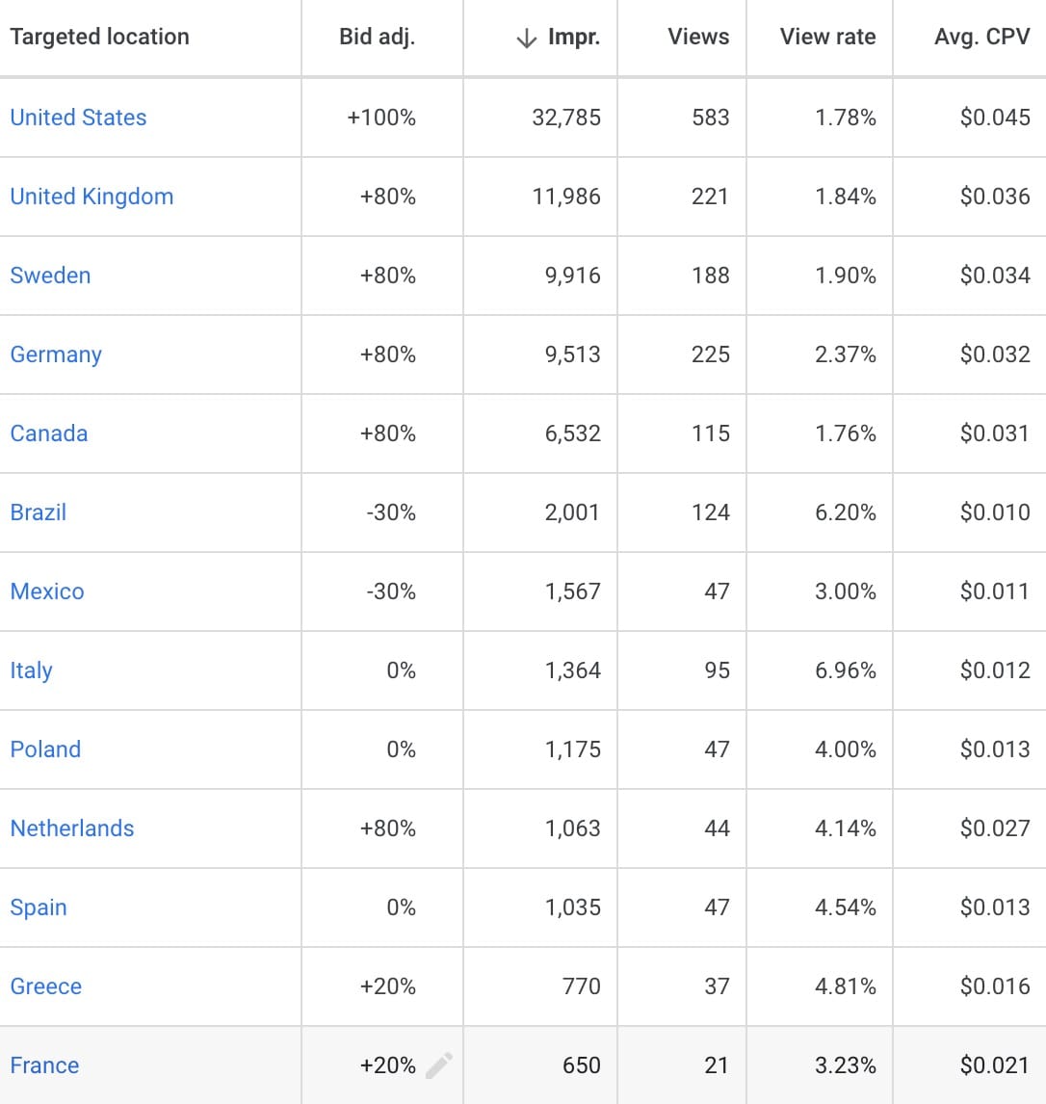This screenshot has height=1104, width=1046.
Task: Click the Poland location link
Action: [45, 749]
